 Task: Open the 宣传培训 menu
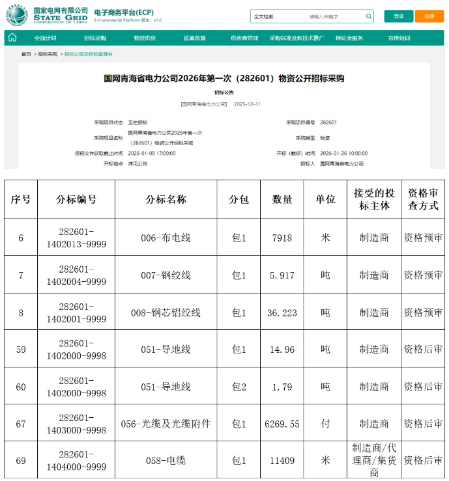(x=399, y=38)
